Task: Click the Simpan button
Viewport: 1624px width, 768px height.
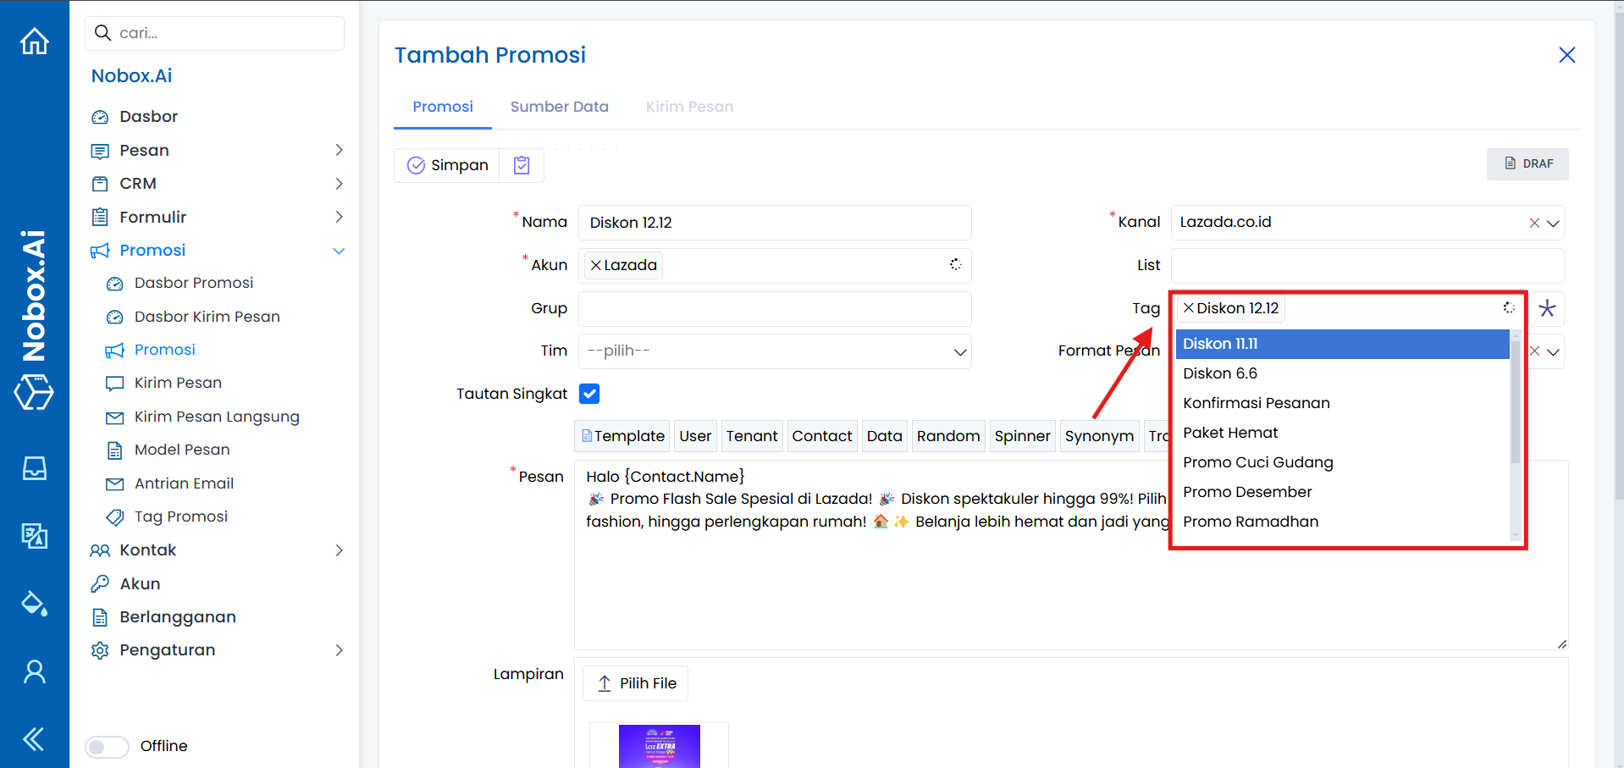Action: (x=448, y=165)
